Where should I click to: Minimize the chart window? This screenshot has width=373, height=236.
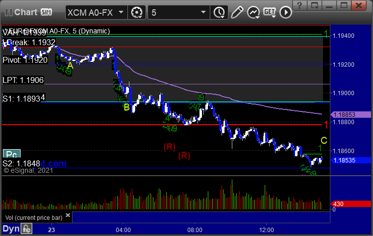tap(329, 5)
